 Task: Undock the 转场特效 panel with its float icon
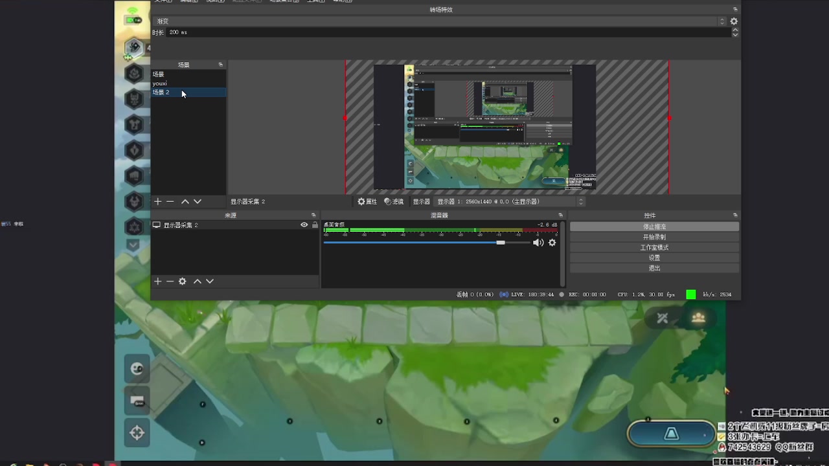point(735,10)
